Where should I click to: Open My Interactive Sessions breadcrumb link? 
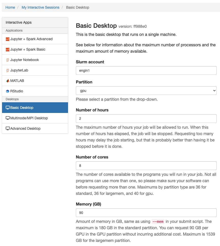coord(41,7)
